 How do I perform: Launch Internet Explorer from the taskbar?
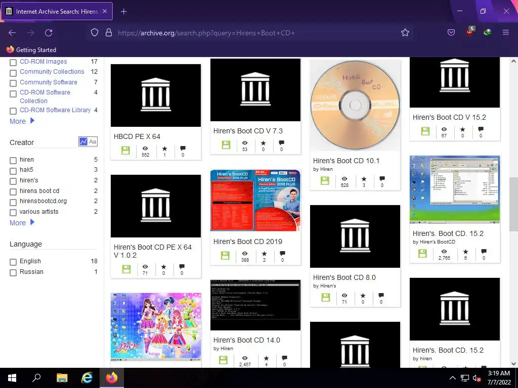[x=87, y=378]
